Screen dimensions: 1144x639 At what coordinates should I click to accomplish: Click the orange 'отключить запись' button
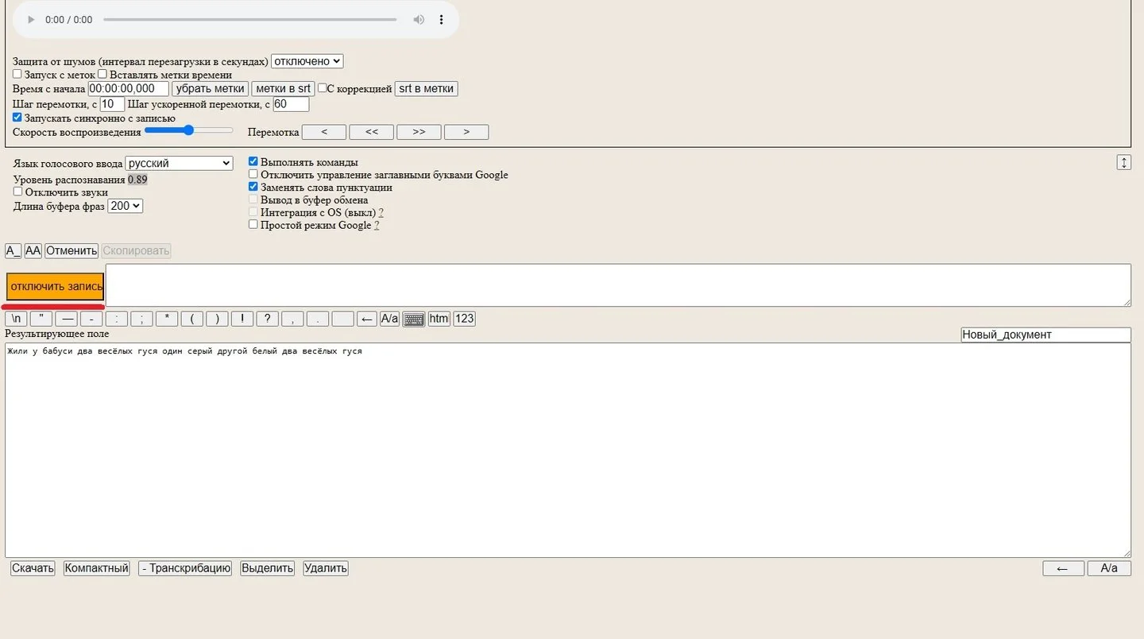coord(56,286)
